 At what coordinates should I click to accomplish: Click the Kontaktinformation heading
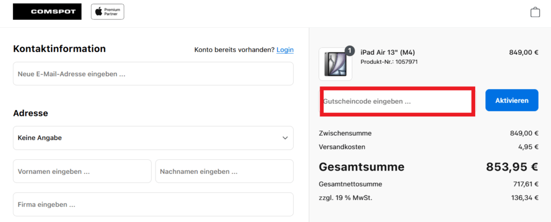59,49
